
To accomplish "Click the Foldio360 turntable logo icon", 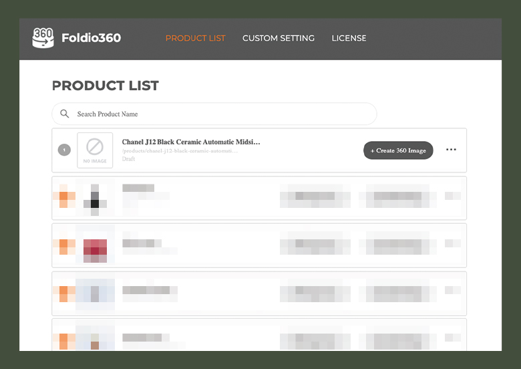I will pyautogui.click(x=43, y=38).
